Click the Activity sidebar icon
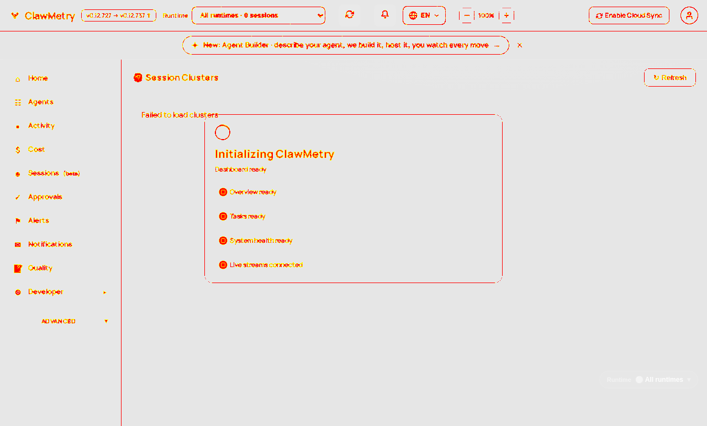Screen dimensions: 707x426 18,126
